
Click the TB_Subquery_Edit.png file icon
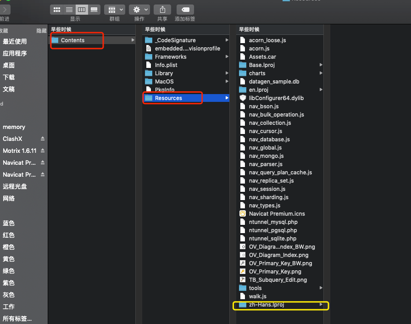coord(243,279)
